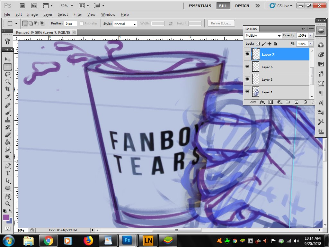329x247 pixels.
Task: Open the Layers panel options menu
Action: tap(311, 29)
